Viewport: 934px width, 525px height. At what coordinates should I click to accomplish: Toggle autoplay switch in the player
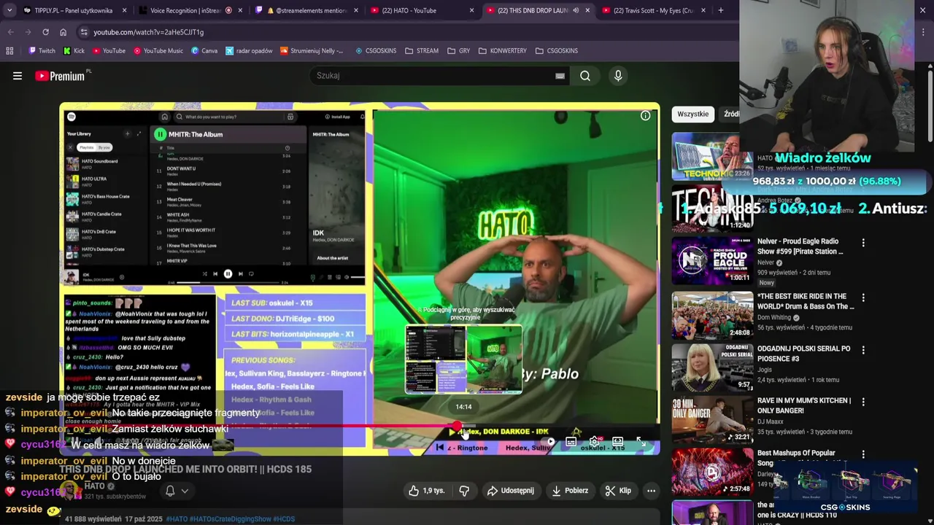549,442
